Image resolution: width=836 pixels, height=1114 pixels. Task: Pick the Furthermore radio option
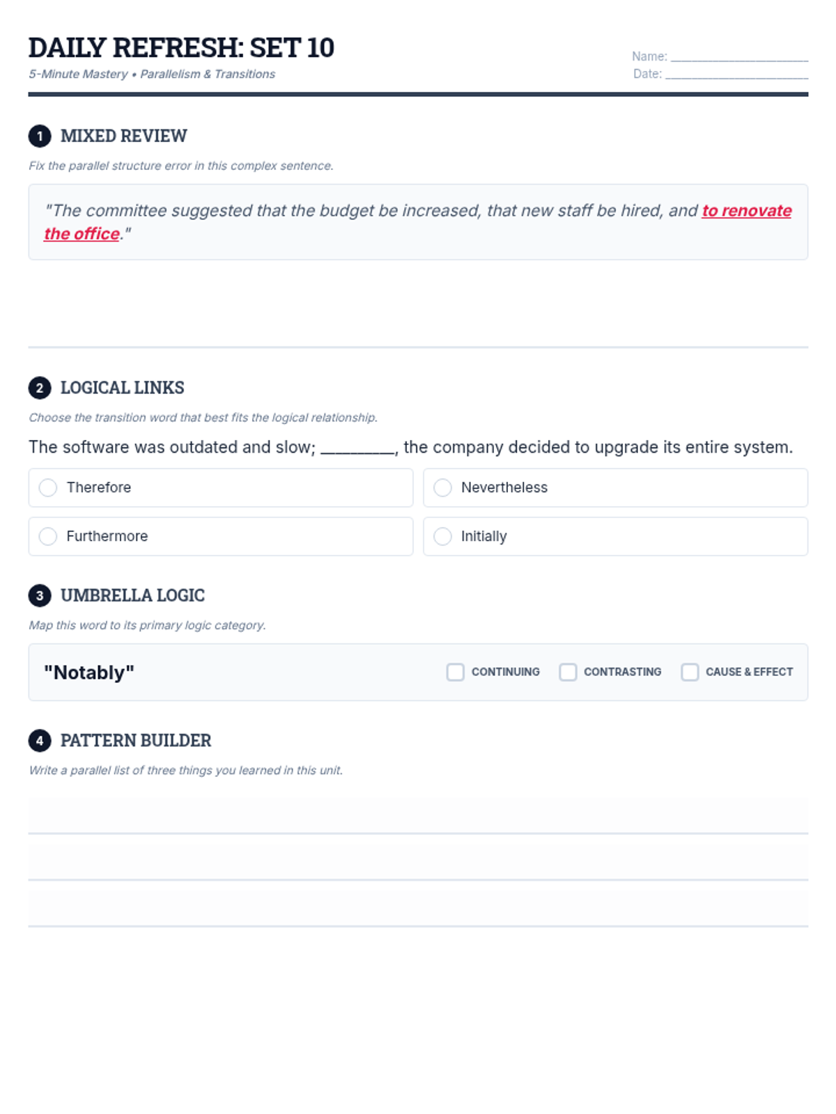[48, 536]
